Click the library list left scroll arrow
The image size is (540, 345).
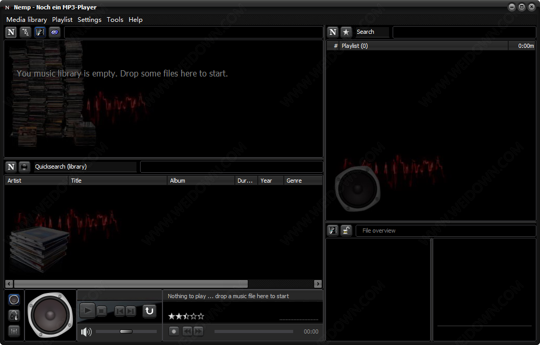point(9,284)
